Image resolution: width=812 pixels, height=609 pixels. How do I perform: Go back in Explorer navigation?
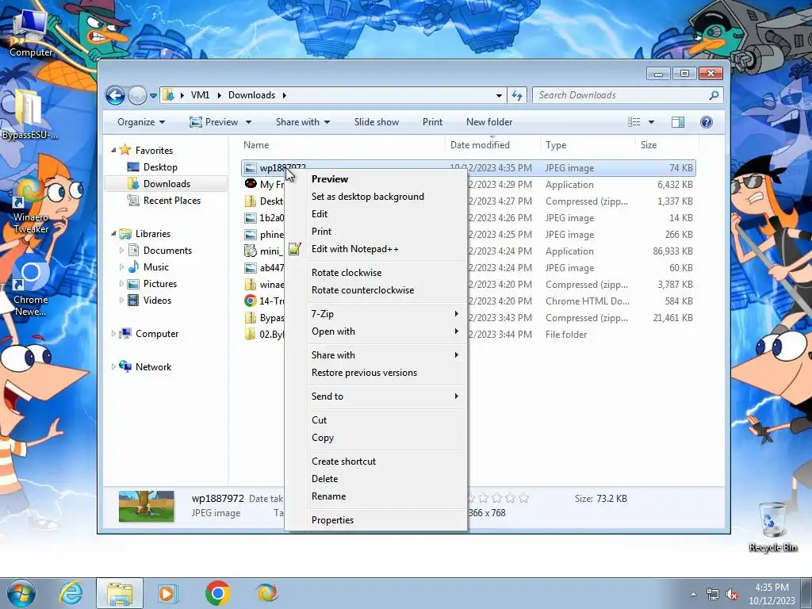115,95
